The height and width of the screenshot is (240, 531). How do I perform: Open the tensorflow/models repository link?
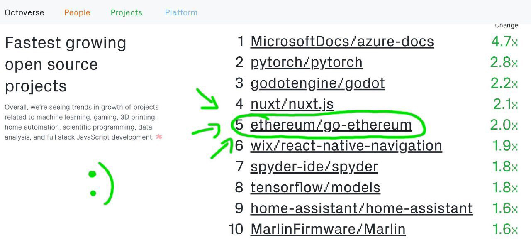[x=315, y=187]
